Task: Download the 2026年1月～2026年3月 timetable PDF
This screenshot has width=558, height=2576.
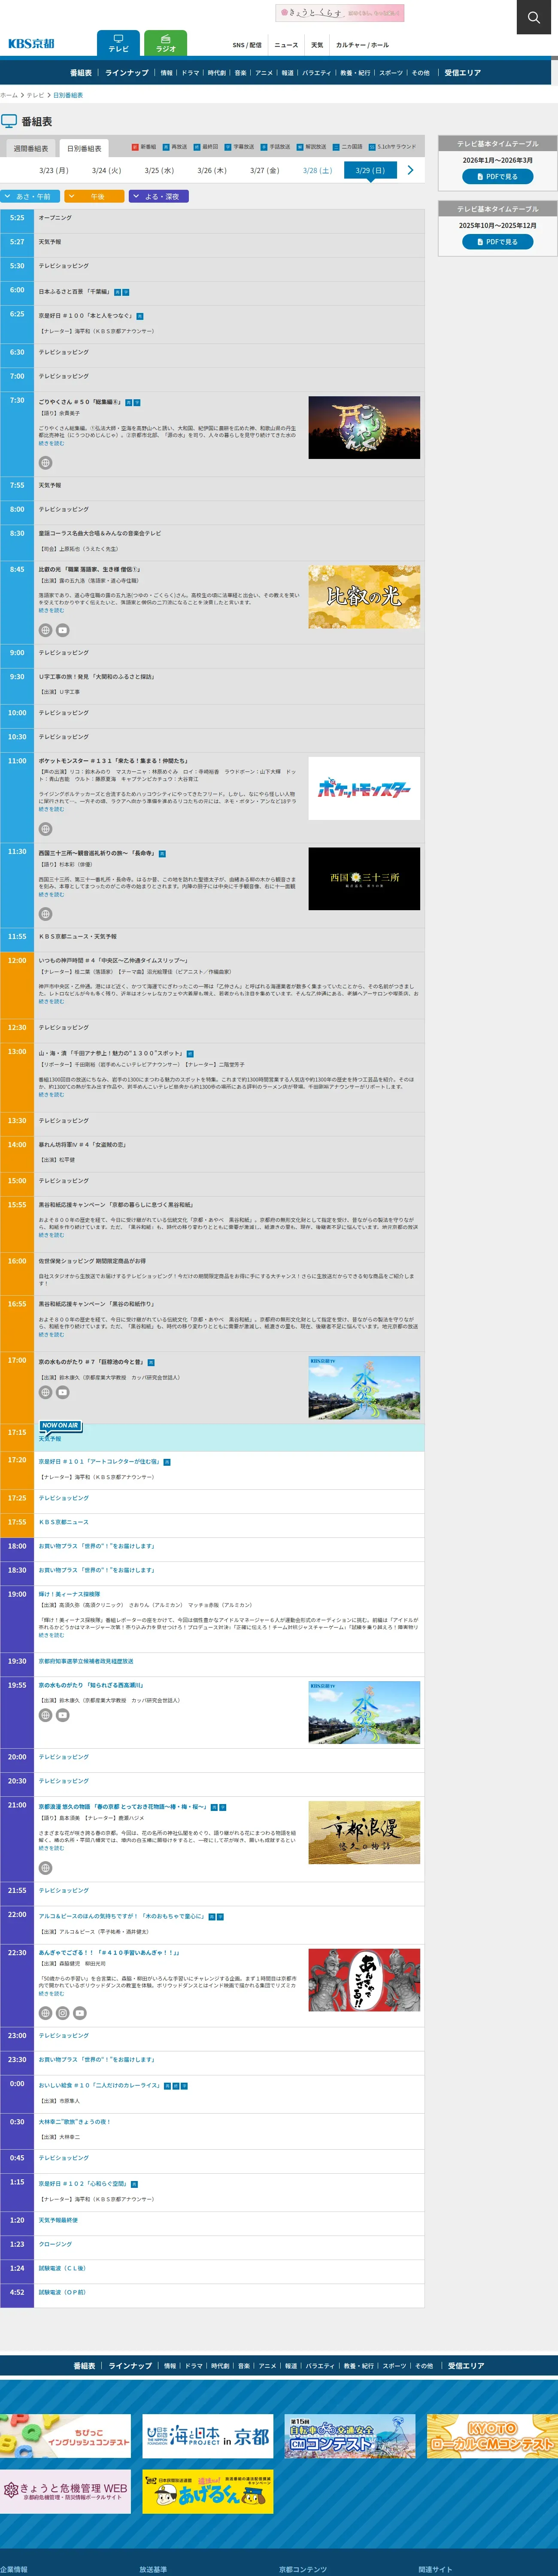Action: coord(497,176)
